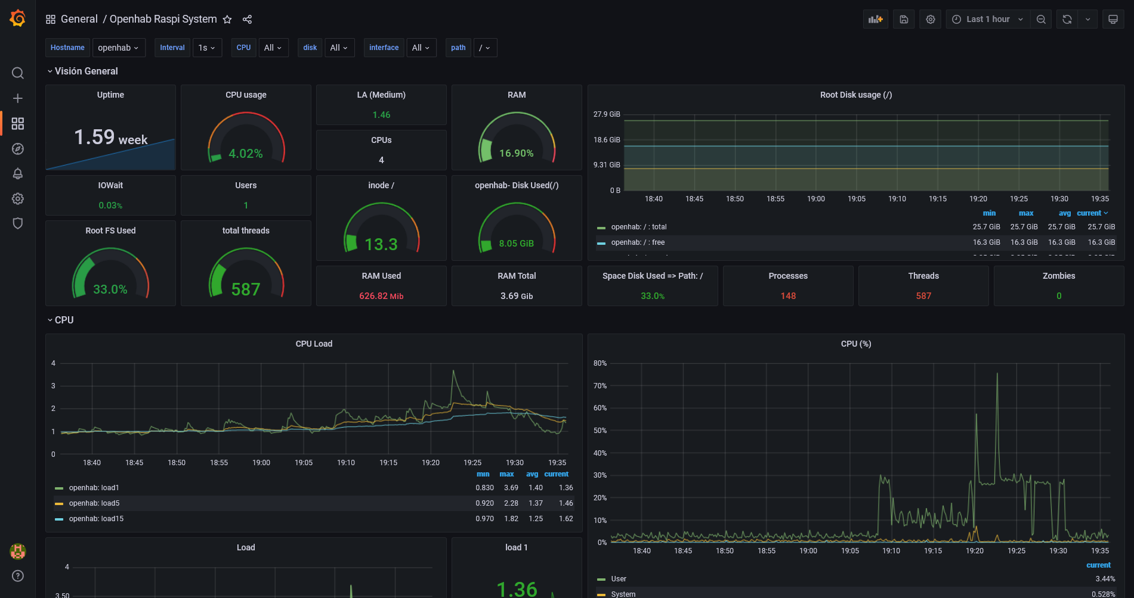Open the Explore compass icon in sidebar
This screenshot has height=598, width=1134.
coord(18,149)
